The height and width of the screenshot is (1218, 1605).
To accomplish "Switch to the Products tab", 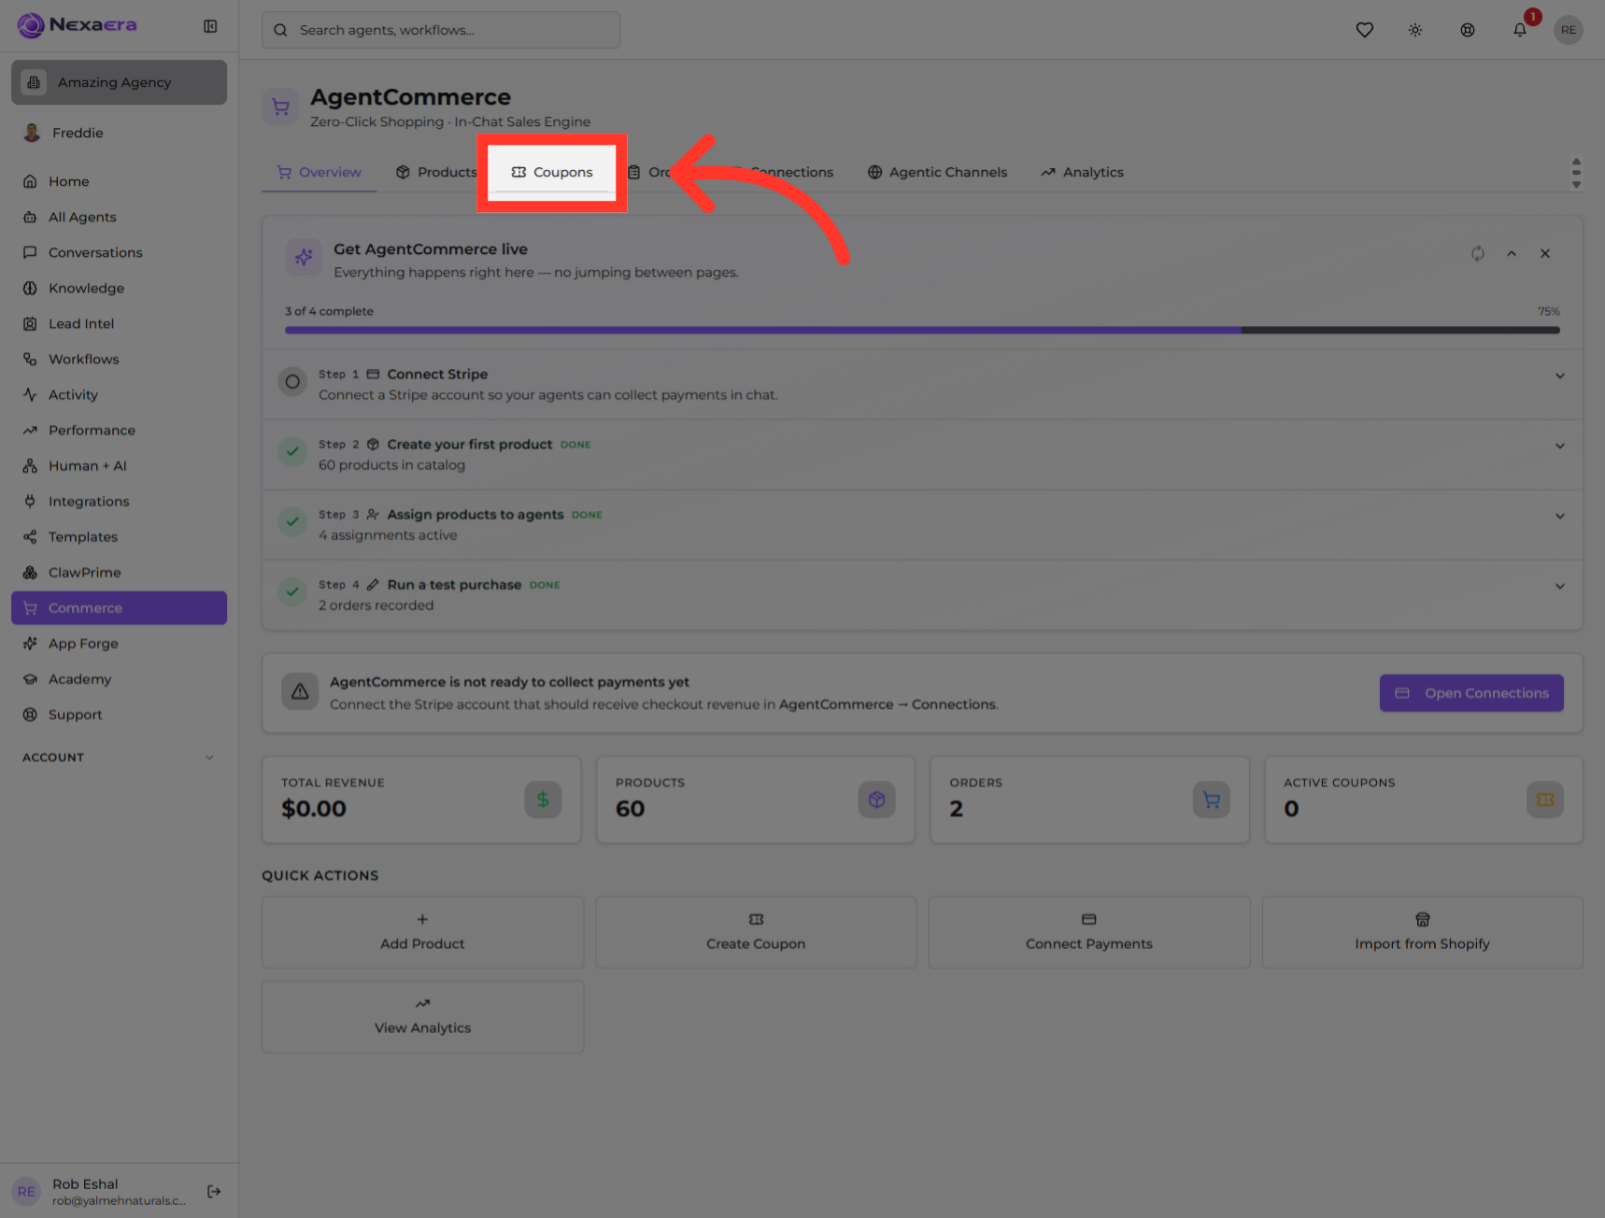I will point(436,173).
